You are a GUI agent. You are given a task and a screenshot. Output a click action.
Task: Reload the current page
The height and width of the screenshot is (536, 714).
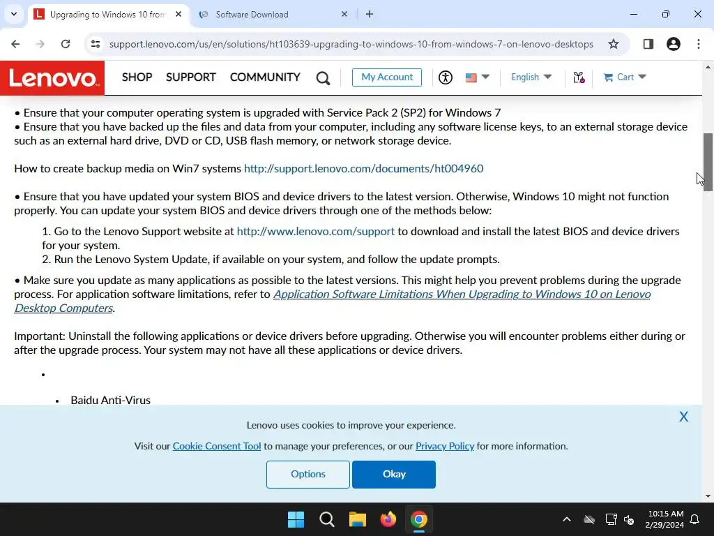(66, 44)
